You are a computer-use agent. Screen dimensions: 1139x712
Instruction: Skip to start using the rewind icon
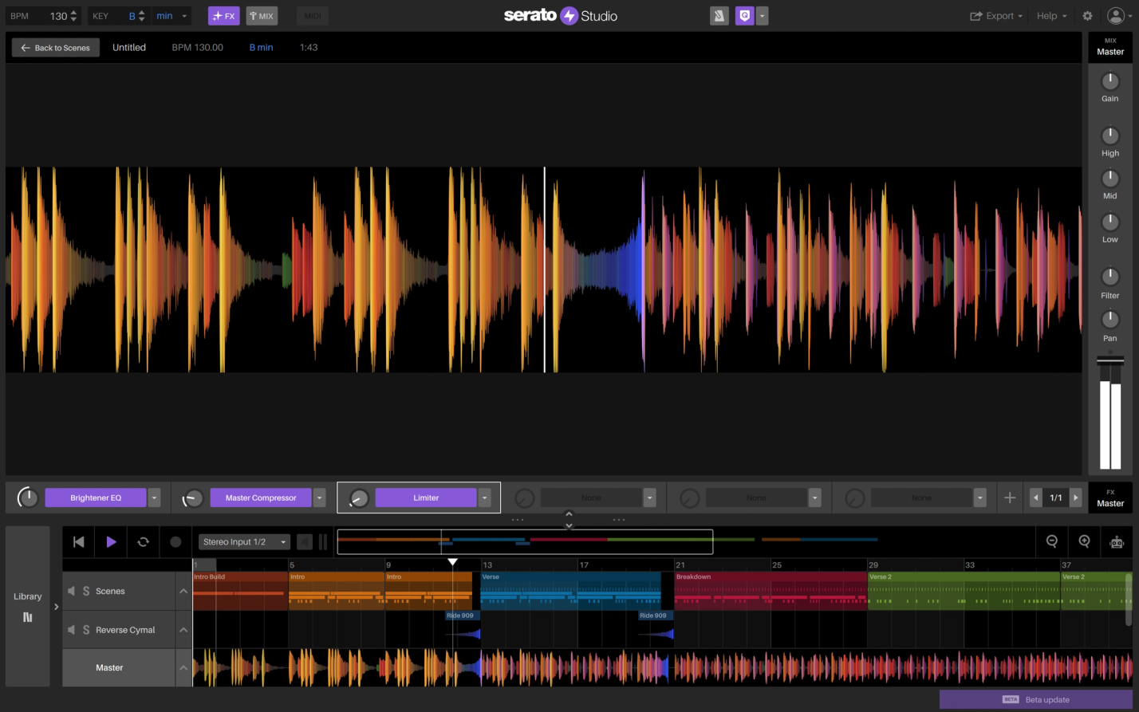click(x=78, y=541)
